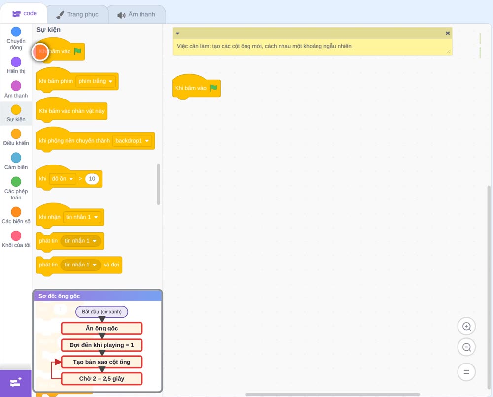The height and width of the screenshot is (397, 493).
Task: Click the Tạo bản sao cột ống flowchart step
Action: pyautogui.click(x=102, y=362)
